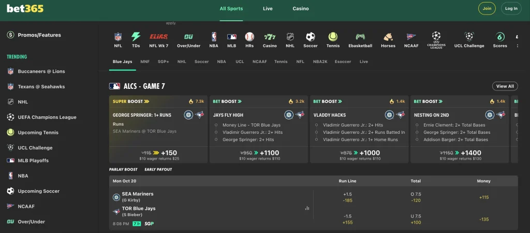Image resolution: width=530 pixels, height=233 pixels.
Task: Click the HRs baseball icon
Action: (x=249, y=37)
